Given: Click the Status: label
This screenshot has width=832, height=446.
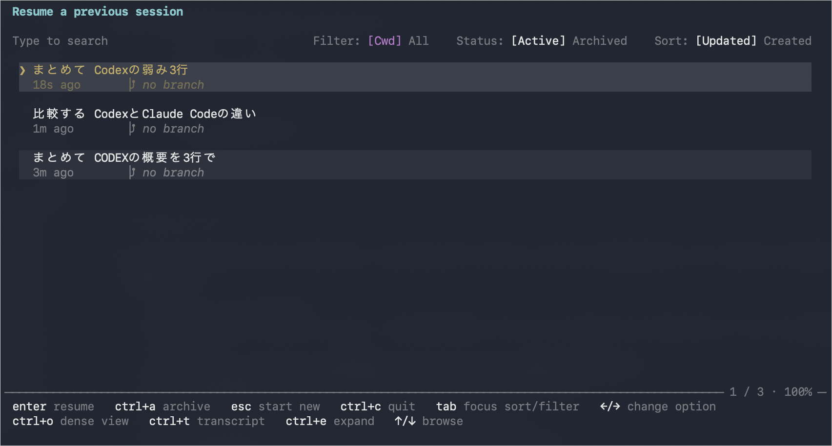Looking at the screenshot, I should [480, 41].
